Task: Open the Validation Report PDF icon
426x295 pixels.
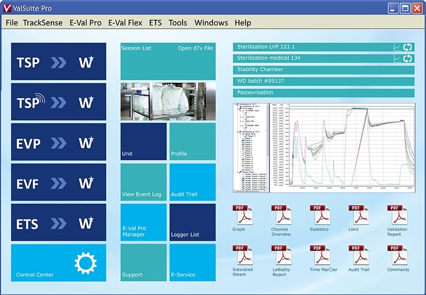Action: (397, 215)
